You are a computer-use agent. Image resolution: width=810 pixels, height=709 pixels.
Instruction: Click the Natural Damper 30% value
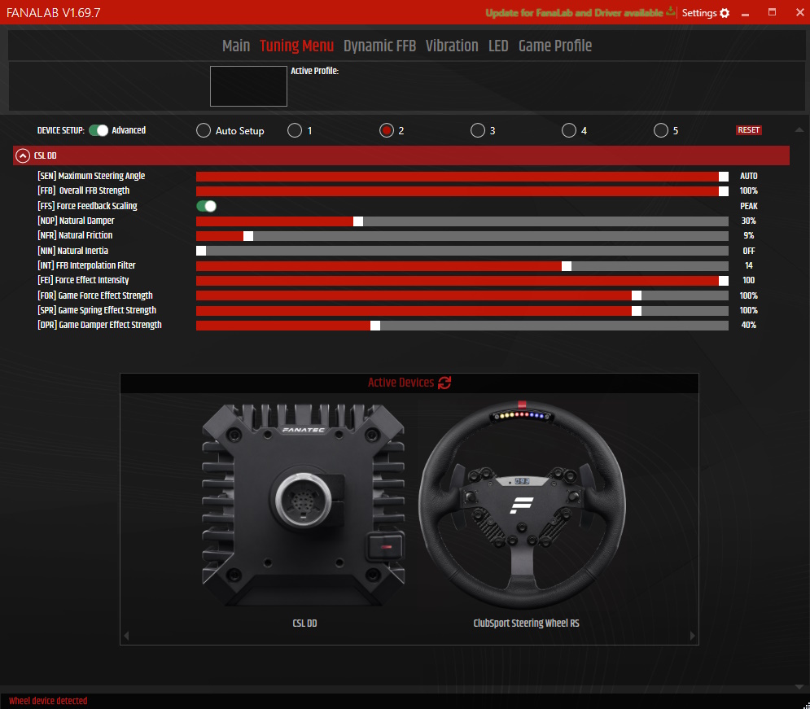pos(748,221)
